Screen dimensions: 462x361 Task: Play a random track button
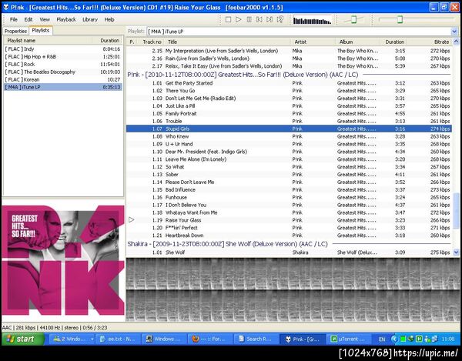280,19
